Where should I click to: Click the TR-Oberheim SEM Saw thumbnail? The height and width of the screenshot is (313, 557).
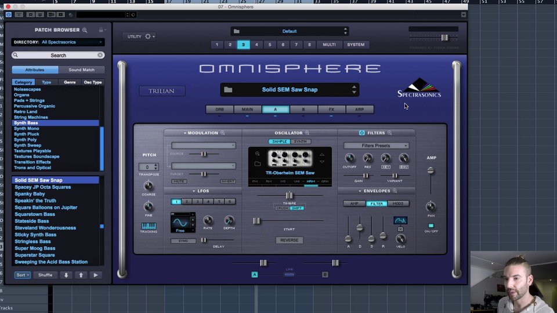click(290, 158)
